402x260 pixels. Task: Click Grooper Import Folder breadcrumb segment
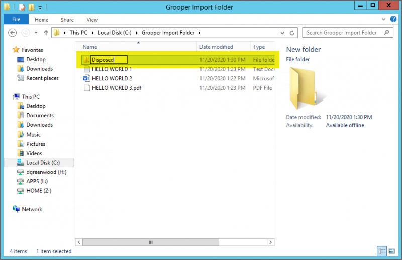pos(168,33)
